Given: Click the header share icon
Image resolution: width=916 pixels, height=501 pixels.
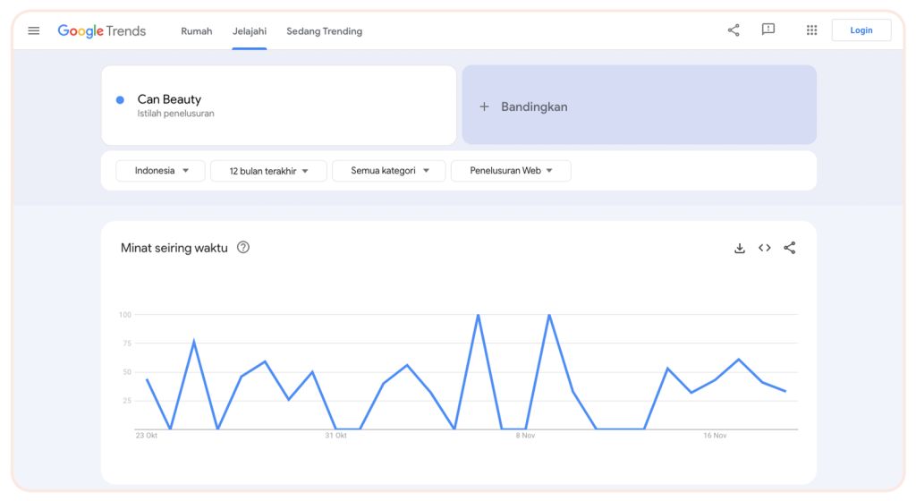Looking at the screenshot, I should (734, 30).
